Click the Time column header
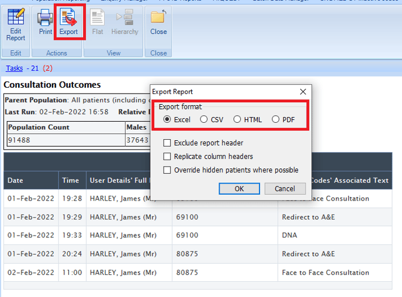This screenshot has width=402, height=297. 72,181
